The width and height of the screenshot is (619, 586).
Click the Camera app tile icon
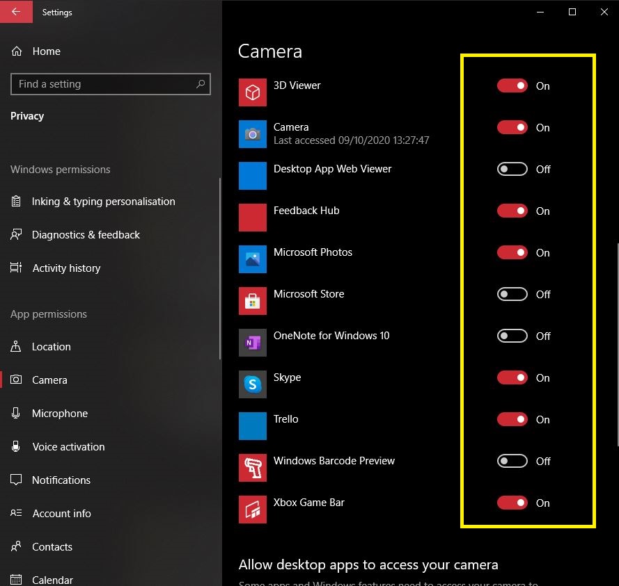pos(253,134)
